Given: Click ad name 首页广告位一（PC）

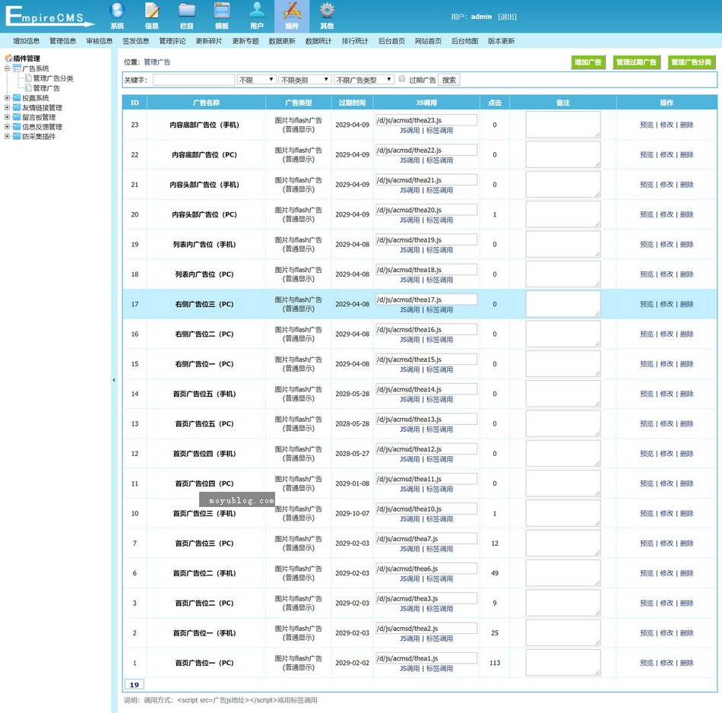Looking at the screenshot, I should point(204,663).
